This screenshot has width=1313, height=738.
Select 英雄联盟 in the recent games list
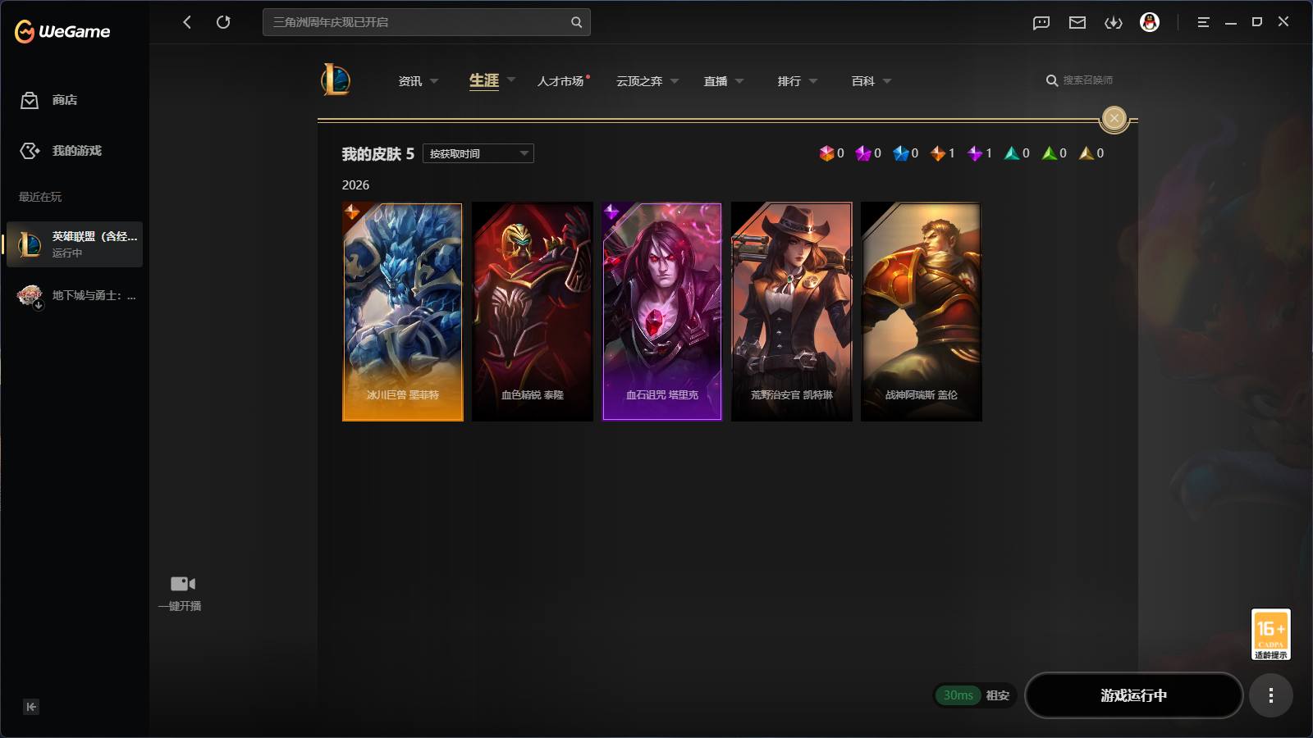(x=75, y=244)
